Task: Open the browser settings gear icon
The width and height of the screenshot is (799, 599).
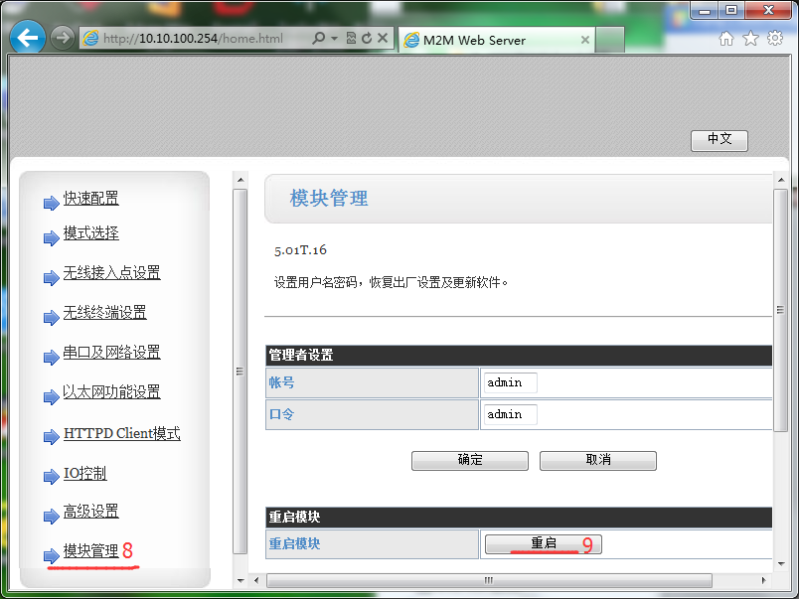Action: tap(775, 39)
